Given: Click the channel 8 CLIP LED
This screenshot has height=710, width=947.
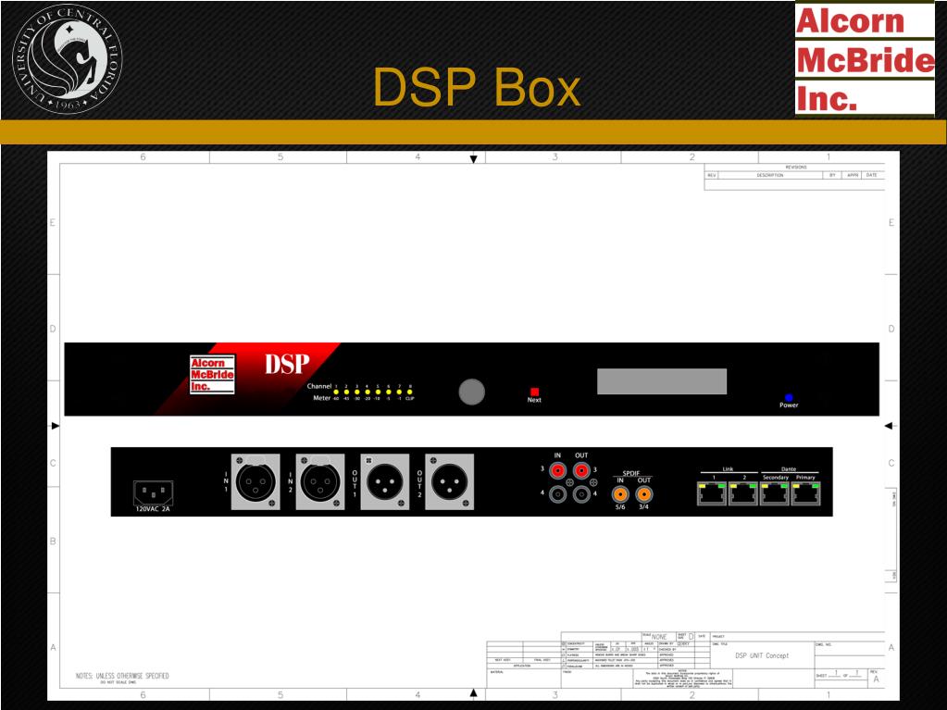Looking at the screenshot, I should click(x=410, y=392).
